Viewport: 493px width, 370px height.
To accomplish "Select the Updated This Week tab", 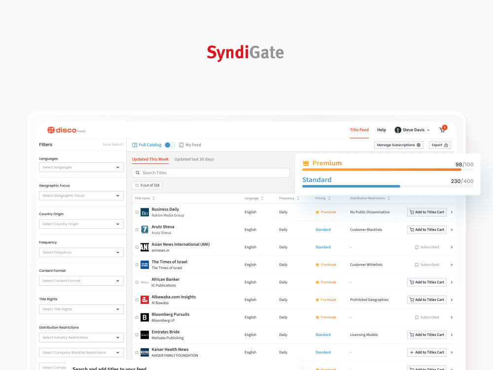I will (150, 159).
